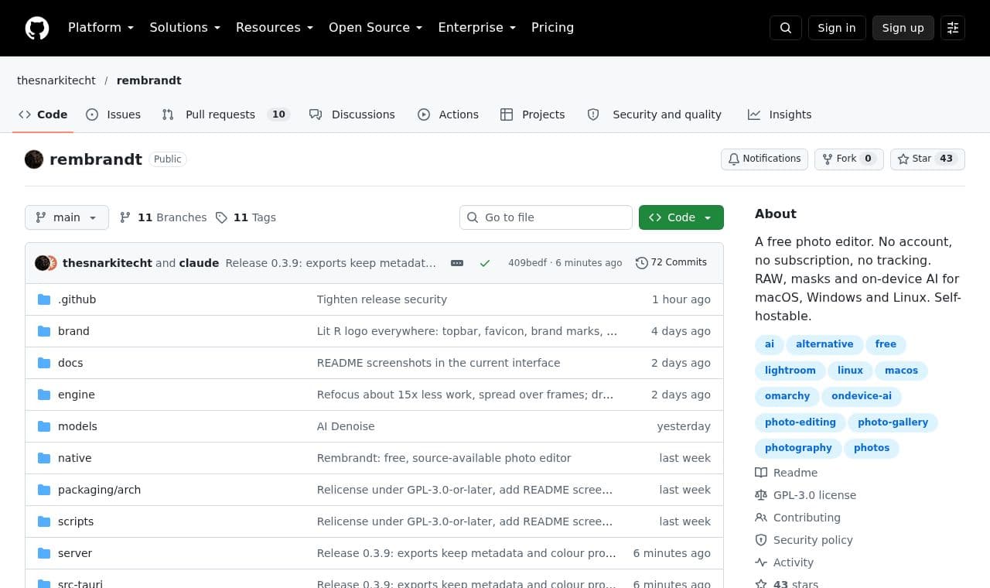Click the native folder icon
The image size is (990, 588).
point(44,458)
